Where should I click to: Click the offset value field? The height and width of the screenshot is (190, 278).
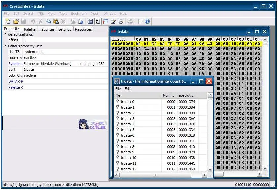[65, 40]
